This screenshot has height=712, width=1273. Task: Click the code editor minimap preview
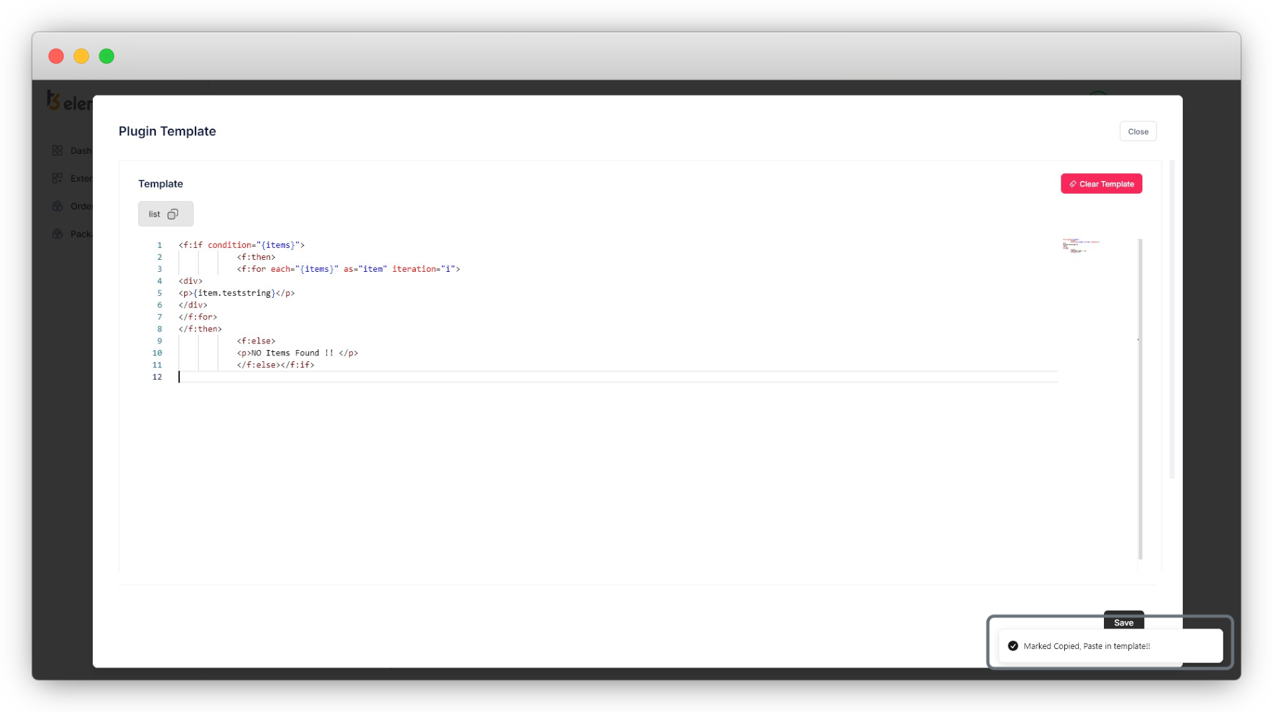click(x=1081, y=246)
